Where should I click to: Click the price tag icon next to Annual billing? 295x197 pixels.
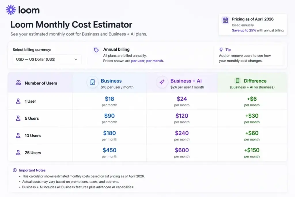pos(96,50)
